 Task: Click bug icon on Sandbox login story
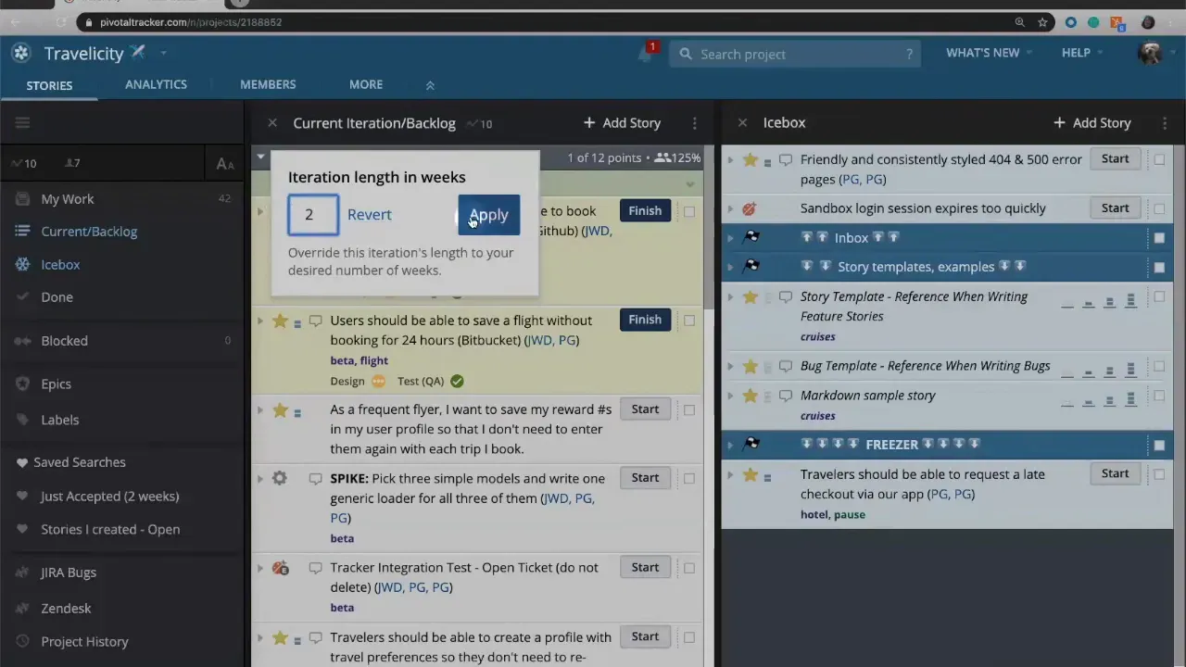point(750,208)
